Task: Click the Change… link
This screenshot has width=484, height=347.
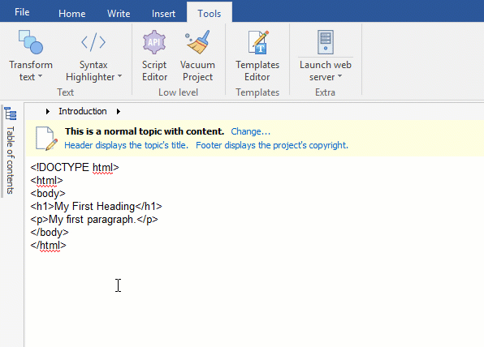Action: (251, 131)
